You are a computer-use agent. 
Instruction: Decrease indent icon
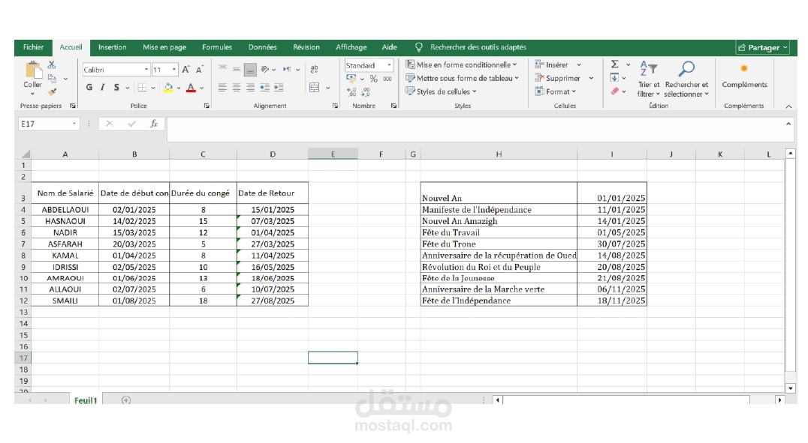click(264, 88)
